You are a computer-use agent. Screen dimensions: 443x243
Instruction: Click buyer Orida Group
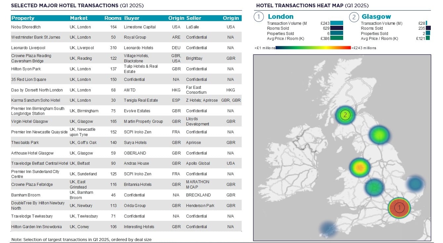tap(135, 206)
